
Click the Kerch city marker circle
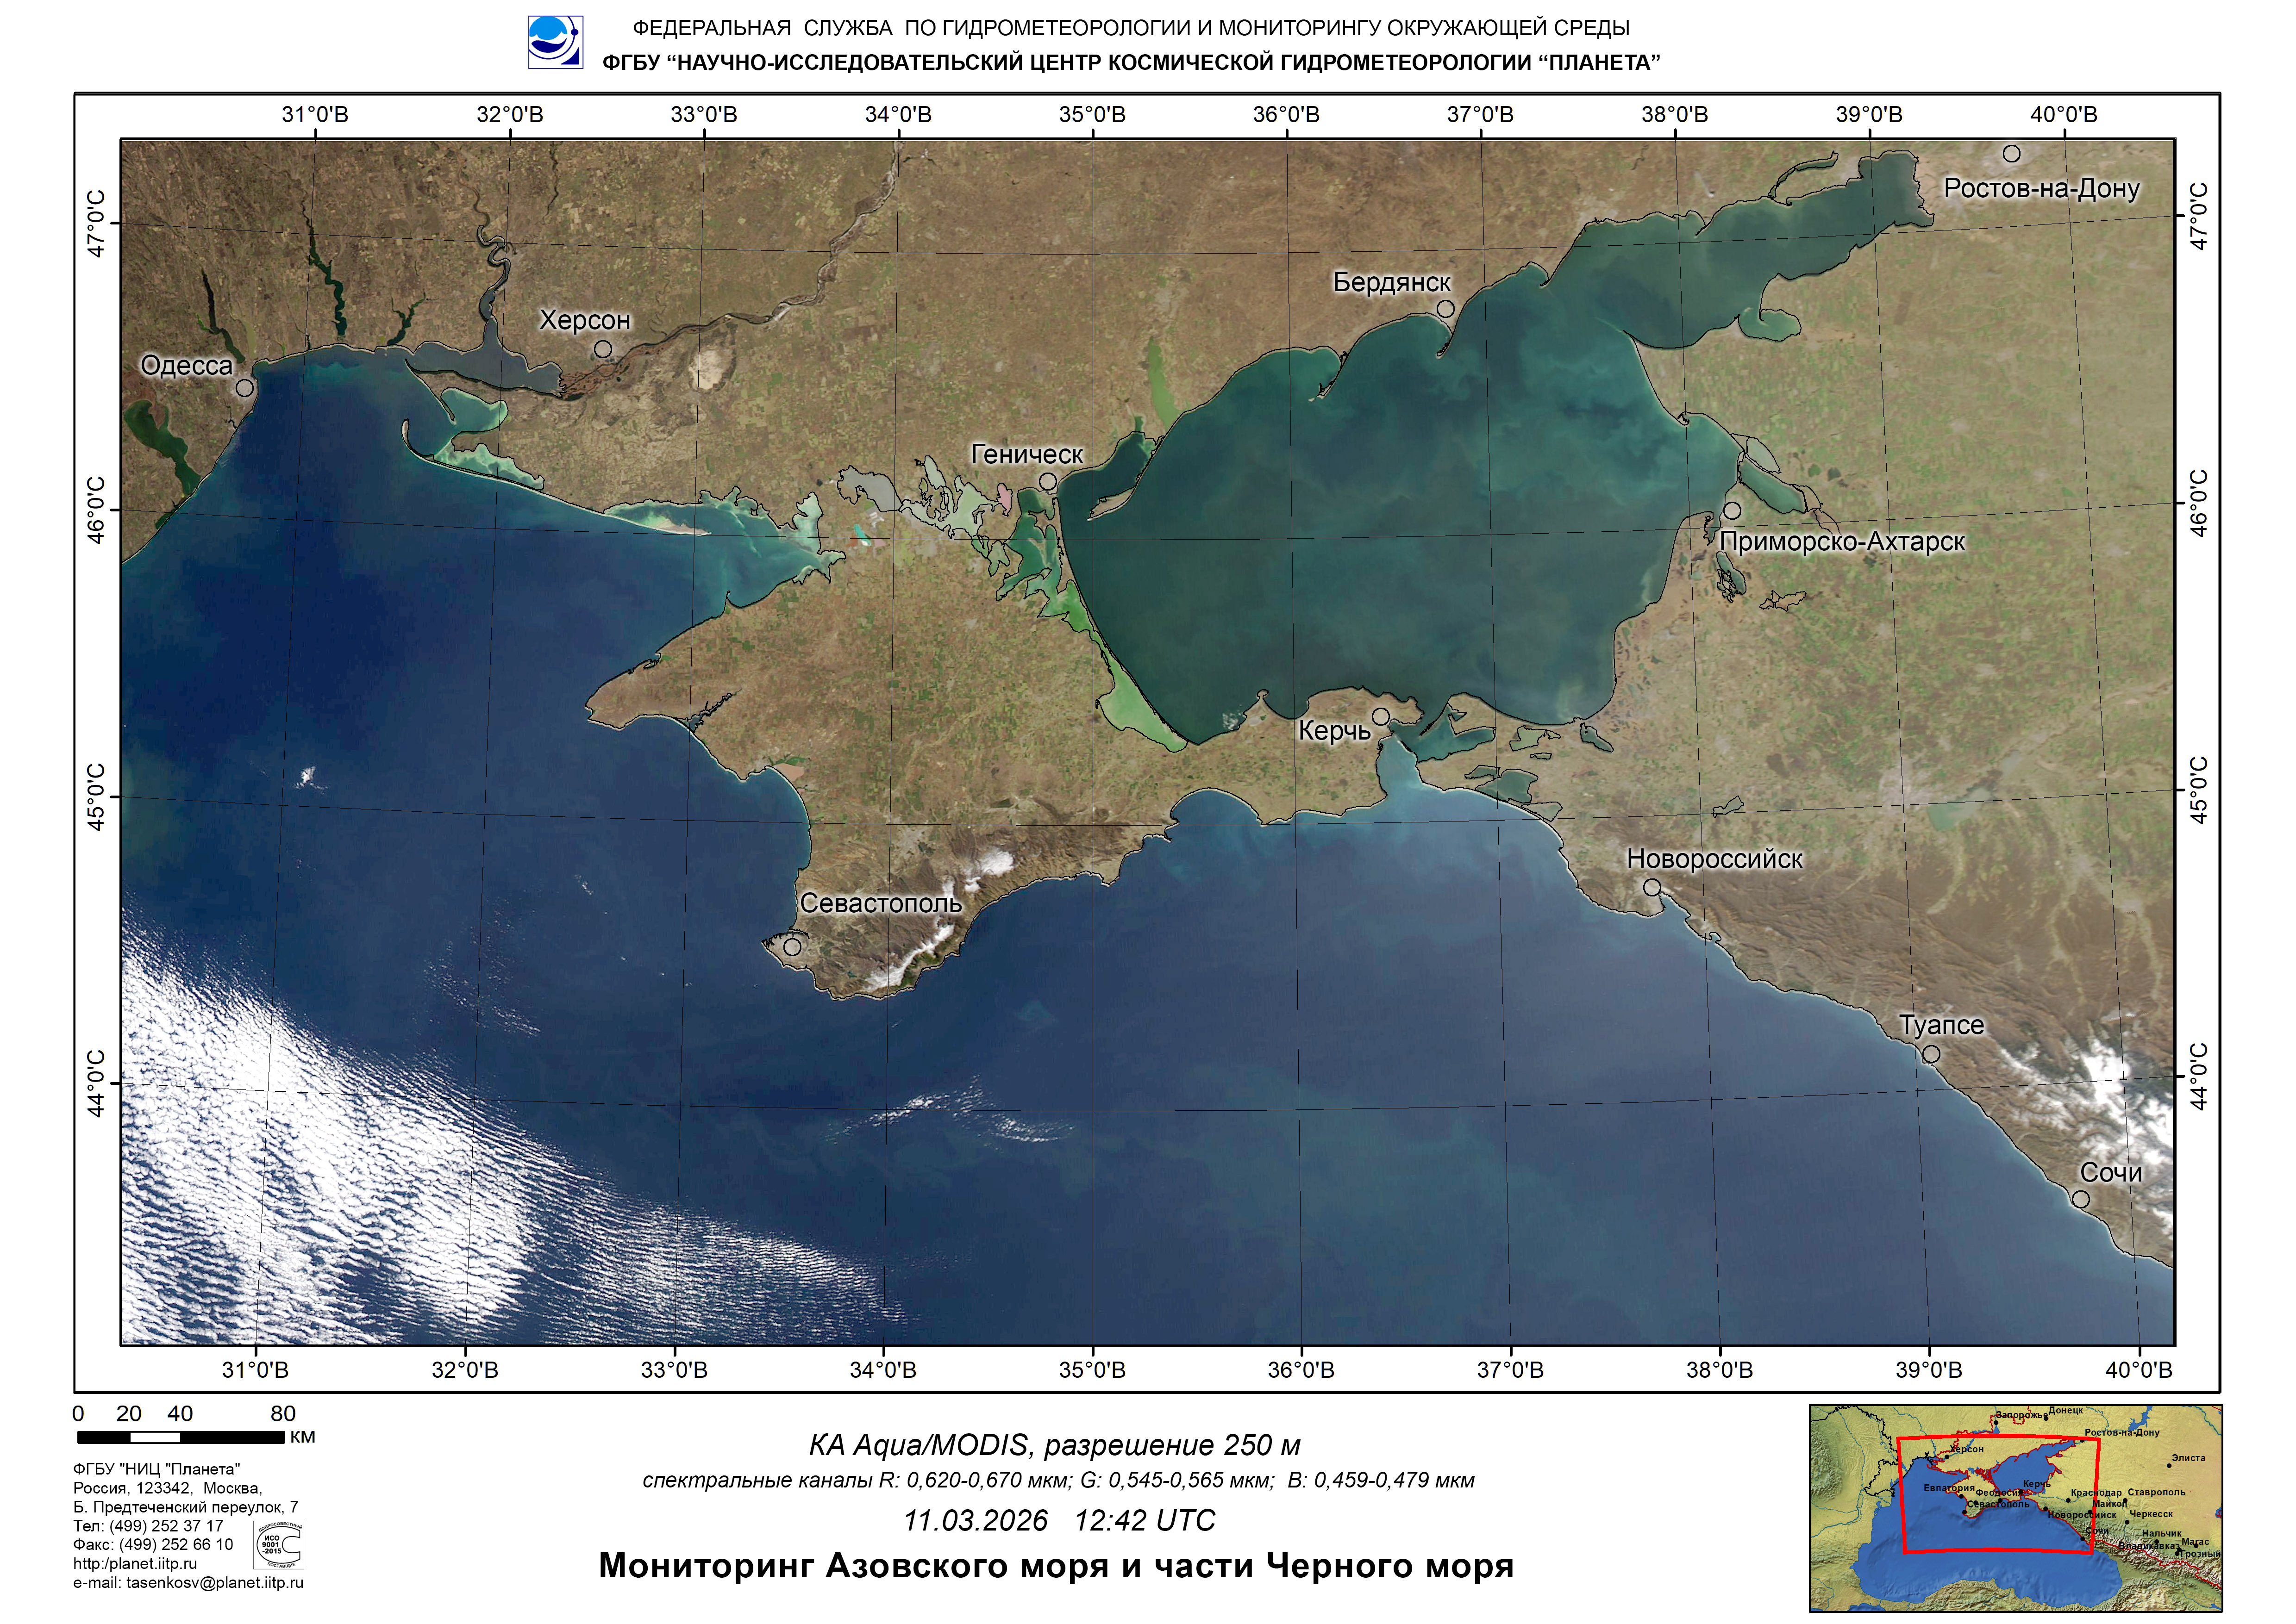click(1381, 716)
